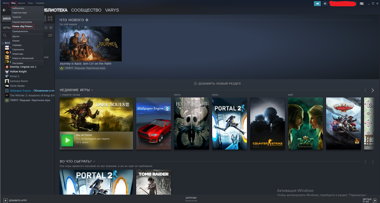Open the Друзья menu in menu bar

(22, 3)
